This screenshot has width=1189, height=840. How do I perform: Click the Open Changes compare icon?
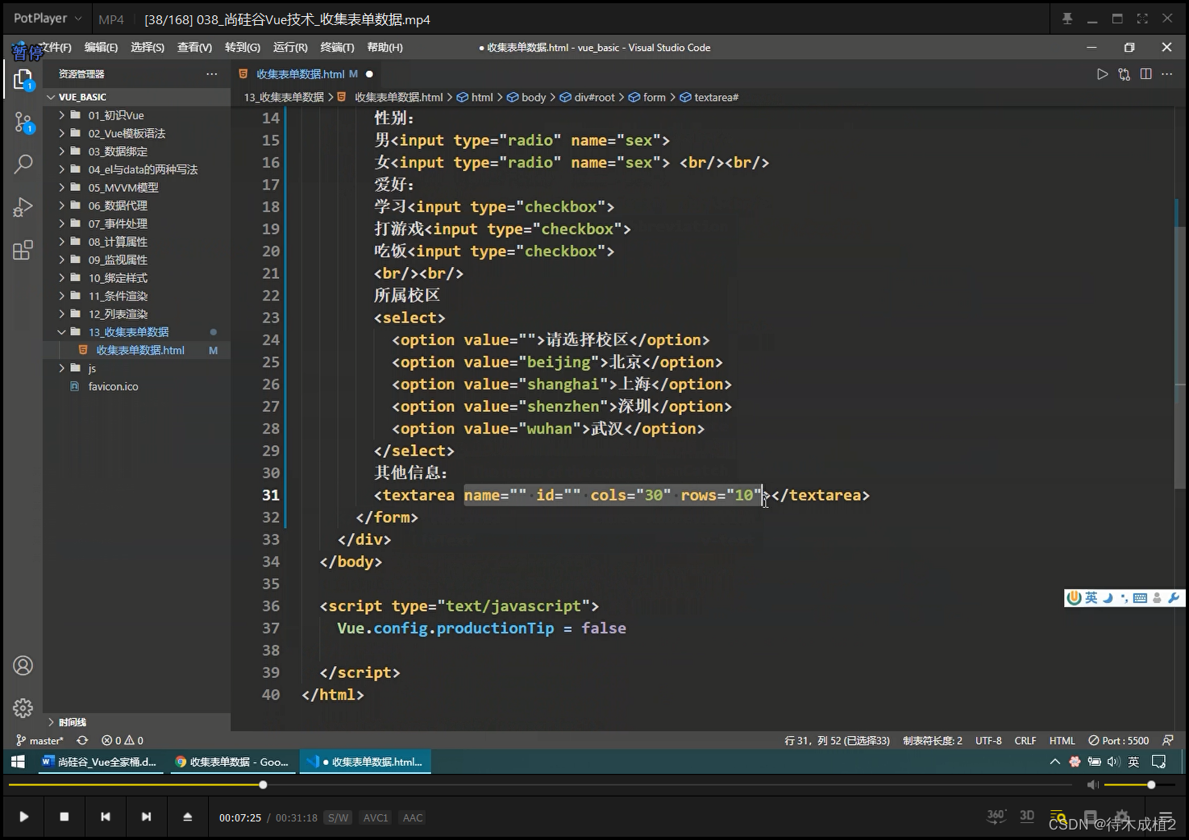(x=1125, y=74)
